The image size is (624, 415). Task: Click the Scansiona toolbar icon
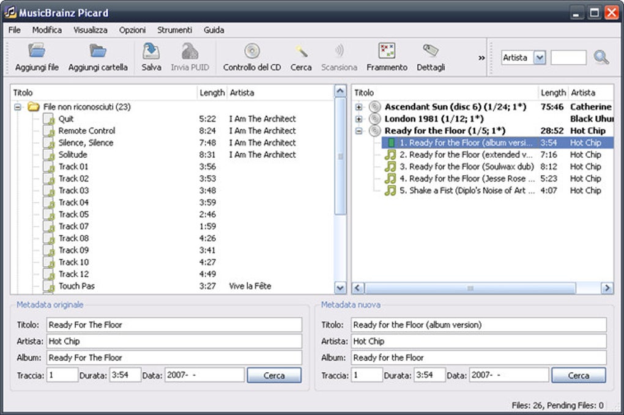(x=339, y=51)
